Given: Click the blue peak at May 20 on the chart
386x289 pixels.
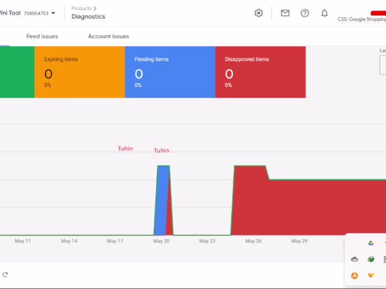Looking at the screenshot, I should pyautogui.click(x=162, y=200).
